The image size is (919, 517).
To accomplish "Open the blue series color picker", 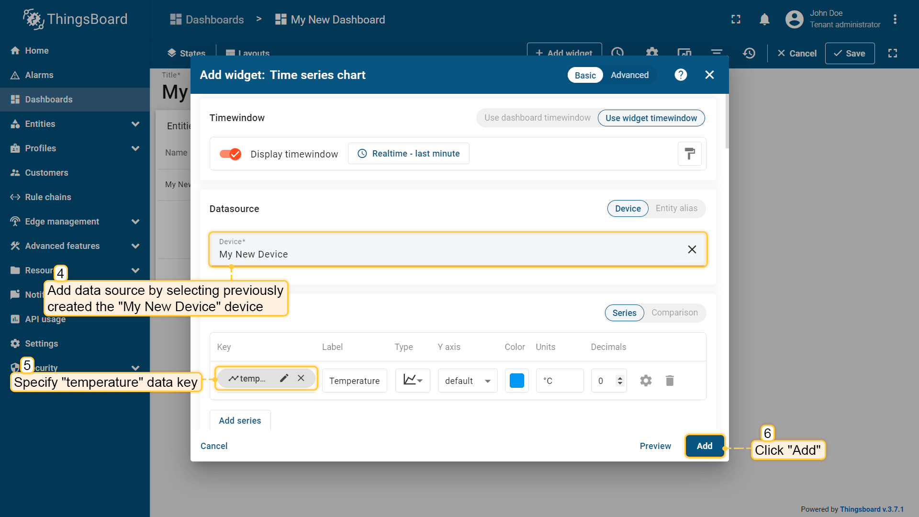I will coord(516,380).
